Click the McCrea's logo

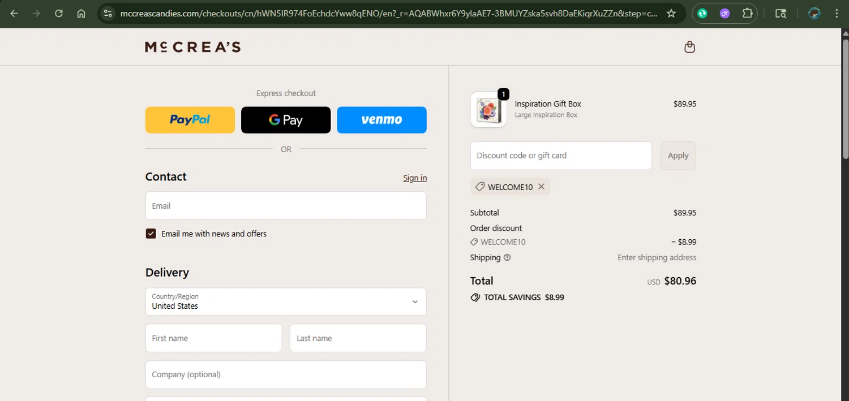[192, 47]
